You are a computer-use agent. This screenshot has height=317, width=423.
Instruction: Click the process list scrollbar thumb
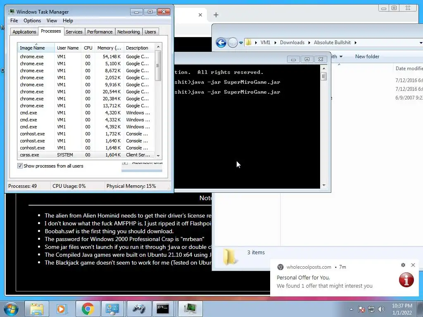158,66
